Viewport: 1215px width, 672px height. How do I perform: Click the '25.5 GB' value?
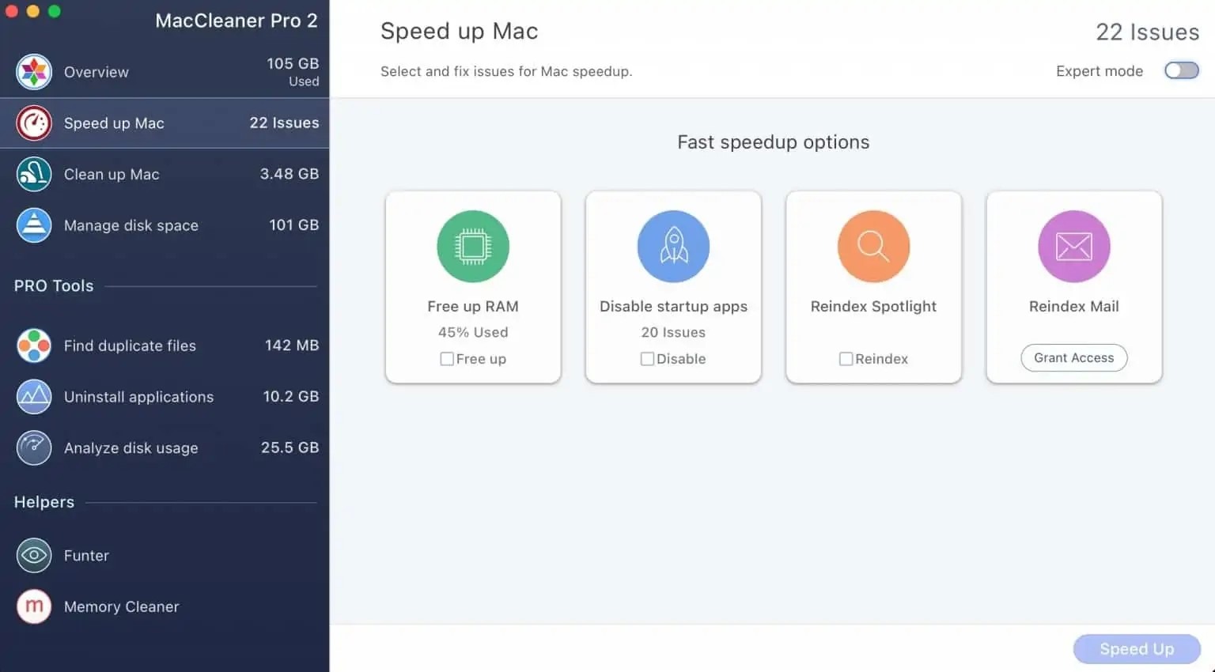pyautogui.click(x=290, y=447)
